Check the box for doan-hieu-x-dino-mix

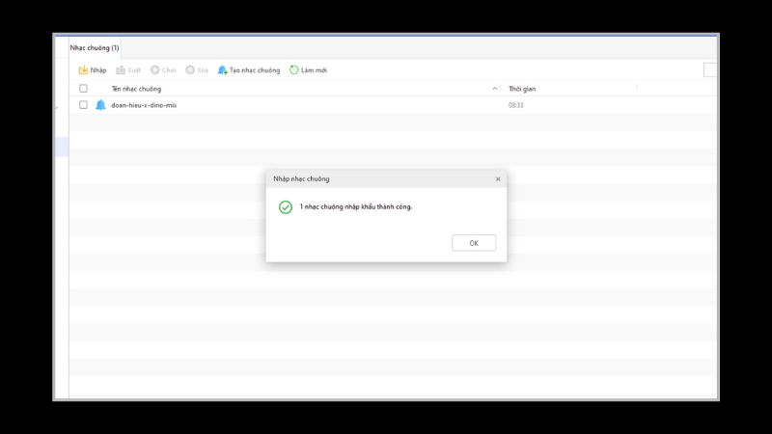coord(83,105)
